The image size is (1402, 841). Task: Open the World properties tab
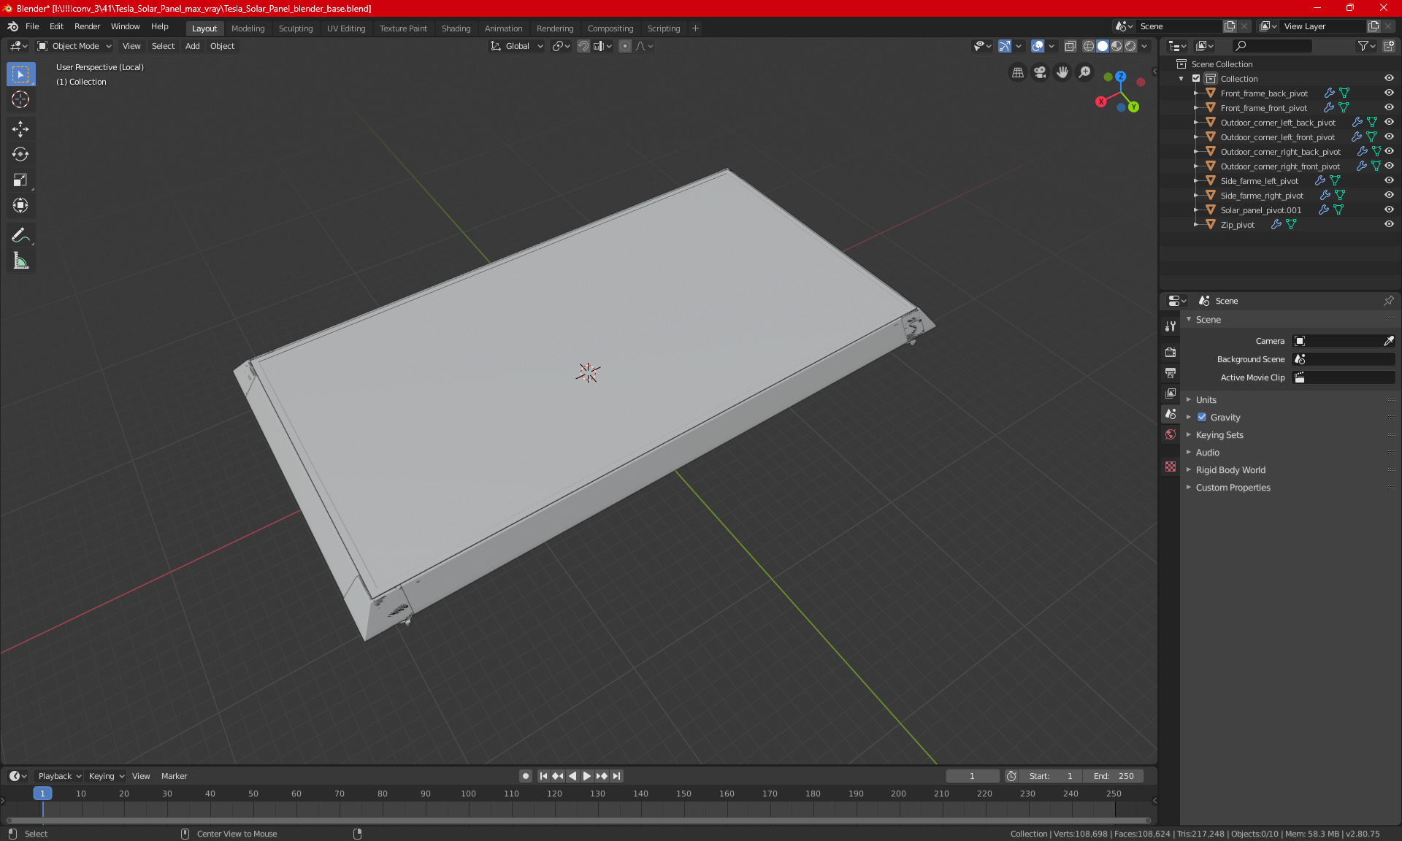[x=1171, y=434]
